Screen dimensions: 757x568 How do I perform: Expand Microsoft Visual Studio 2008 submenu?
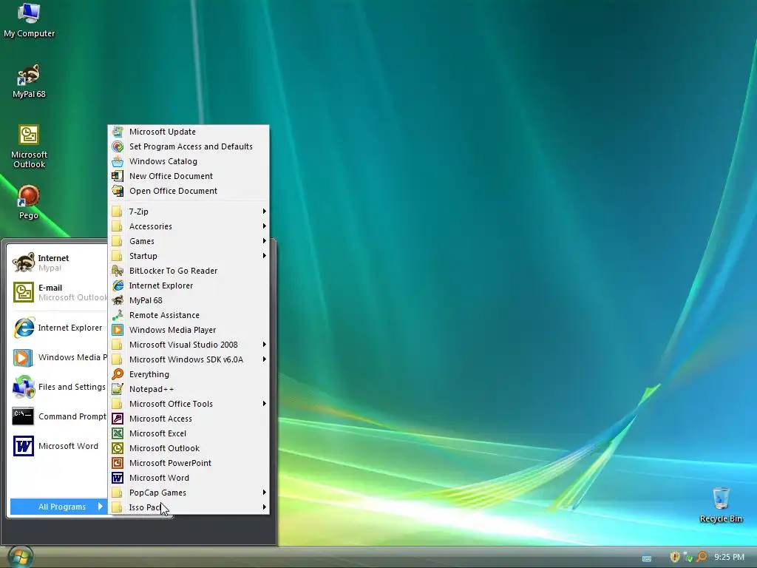(x=189, y=345)
